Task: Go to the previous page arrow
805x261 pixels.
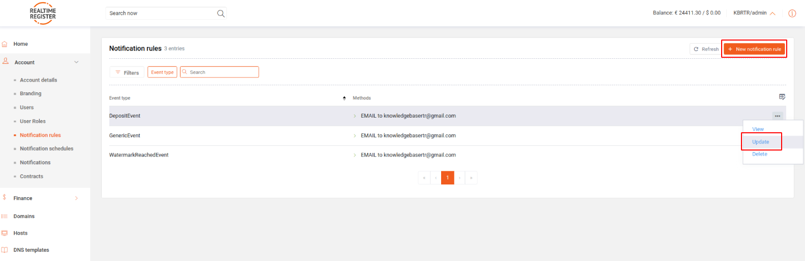Action: pyautogui.click(x=436, y=178)
